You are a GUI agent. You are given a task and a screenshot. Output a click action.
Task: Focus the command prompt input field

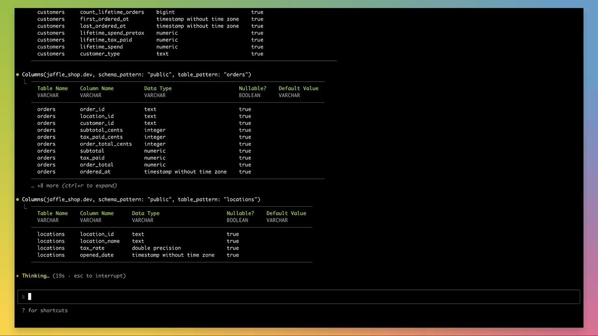tap(299, 296)
